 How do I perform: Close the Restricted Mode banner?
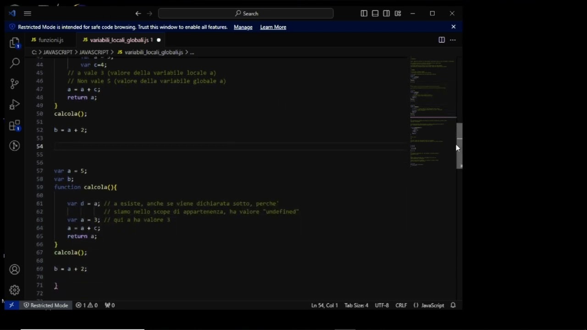(x=454, y=27)
